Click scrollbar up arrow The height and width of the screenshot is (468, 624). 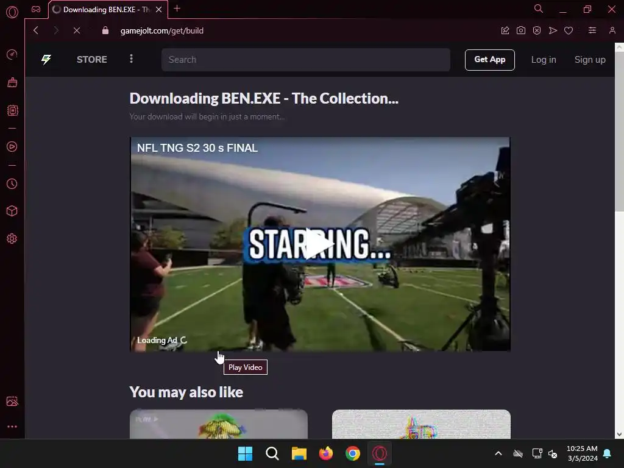pos(619,47)
